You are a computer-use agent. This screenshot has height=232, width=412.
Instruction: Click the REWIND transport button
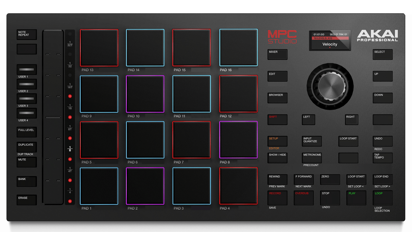[x=277, y=179]
